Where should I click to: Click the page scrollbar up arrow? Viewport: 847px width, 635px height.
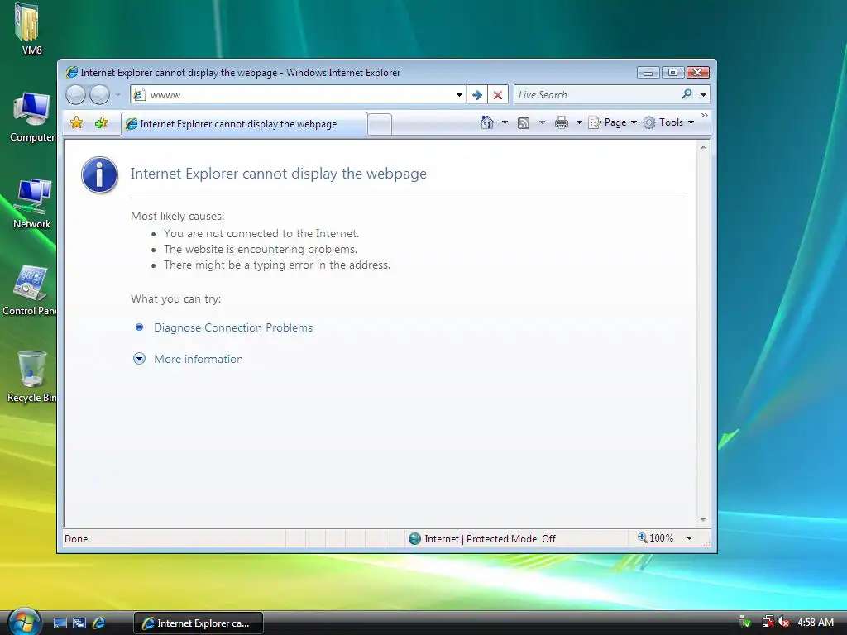tap(703, 147)
